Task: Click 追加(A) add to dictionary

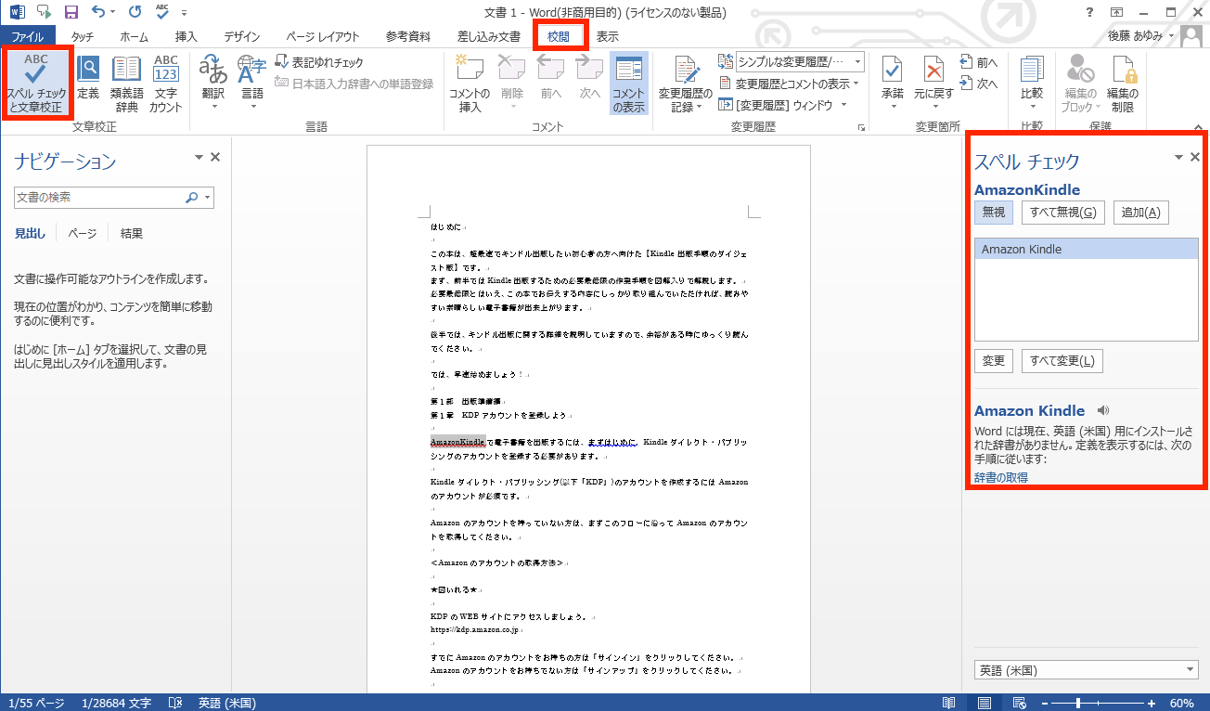Action: tap(1140, 213)
